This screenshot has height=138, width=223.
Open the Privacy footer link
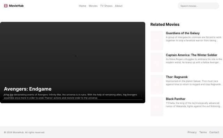[x=192, y=132]
